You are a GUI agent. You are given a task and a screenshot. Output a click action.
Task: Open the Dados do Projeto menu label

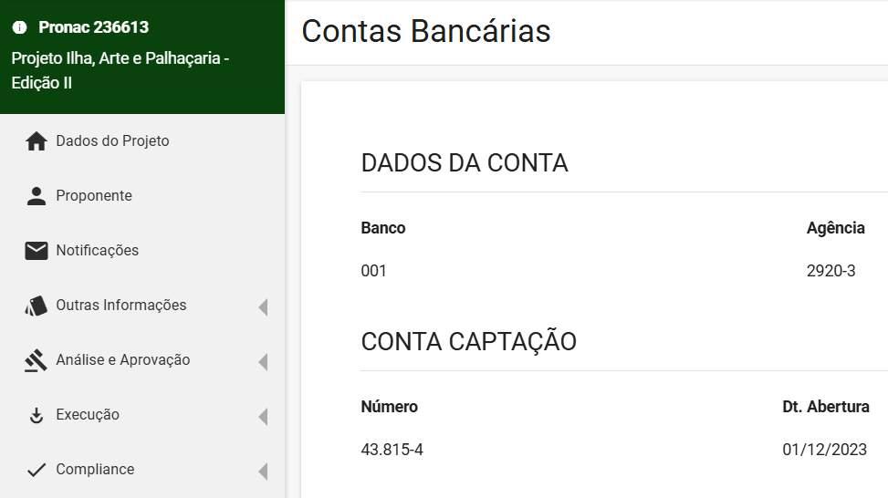(112, 141)
